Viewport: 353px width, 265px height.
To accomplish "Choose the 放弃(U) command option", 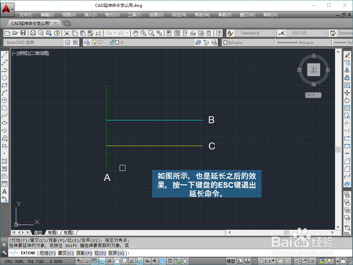I will 116,253.
